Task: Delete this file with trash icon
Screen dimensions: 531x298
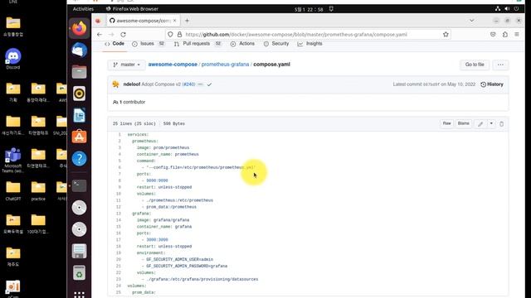Action: coord(501,124)
